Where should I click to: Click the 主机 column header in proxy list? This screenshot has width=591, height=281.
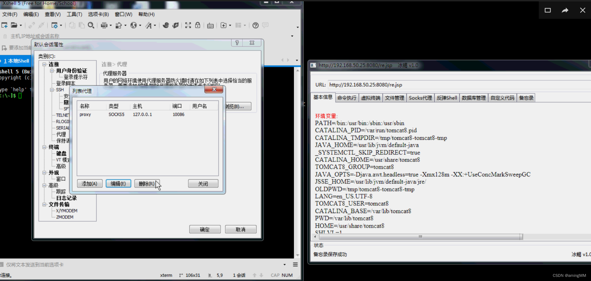click(150, 106)
